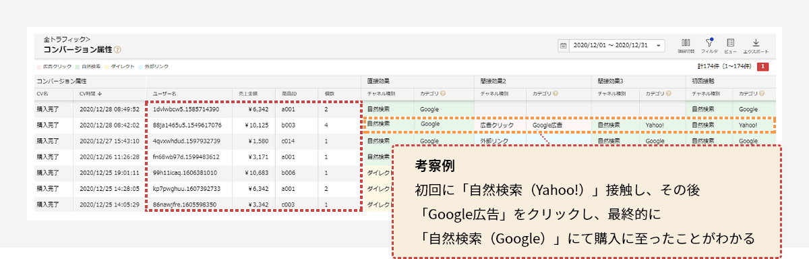Viewport: 809px width, 259px height.
Task: Click CV時間 cell 2020/12/28 08:49:52
Action: pos(109,109)
